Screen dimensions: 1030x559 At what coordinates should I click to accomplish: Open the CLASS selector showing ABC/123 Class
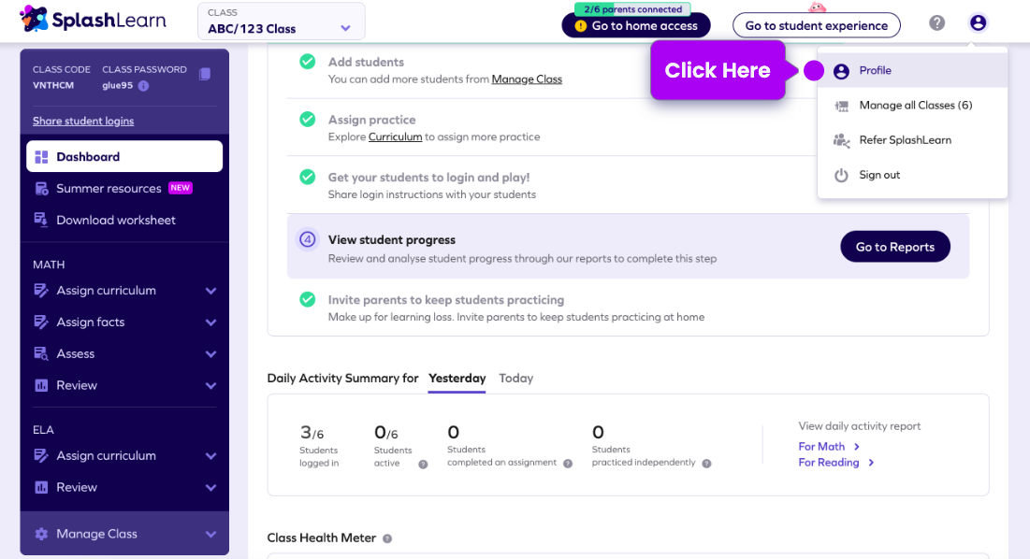coord(281,21)
